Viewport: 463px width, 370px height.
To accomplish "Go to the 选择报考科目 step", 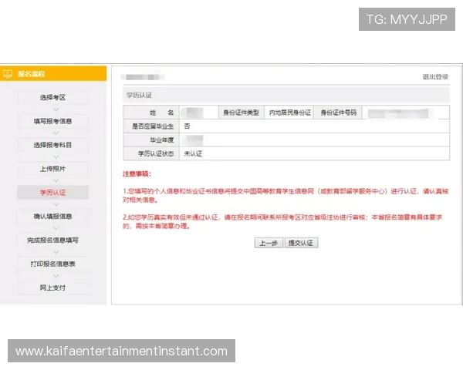I will click(52, 145).
